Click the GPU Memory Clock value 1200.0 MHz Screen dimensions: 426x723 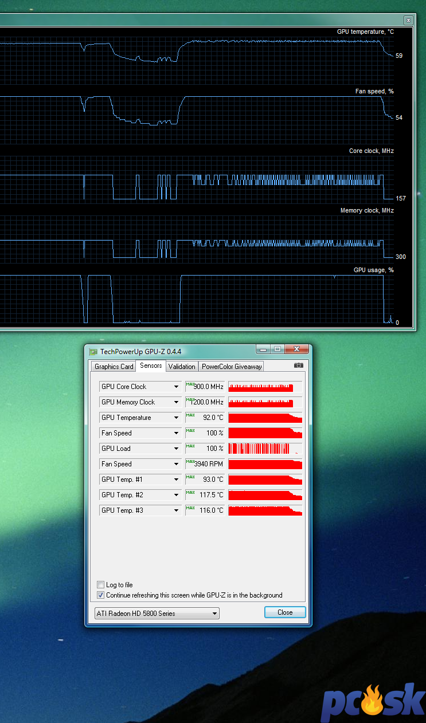205,402
